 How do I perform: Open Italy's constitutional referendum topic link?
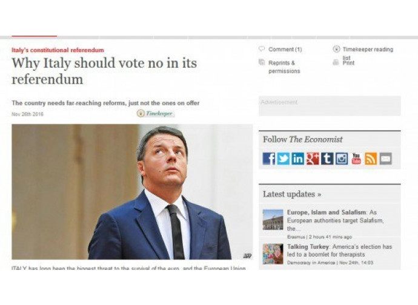point(58,50)
